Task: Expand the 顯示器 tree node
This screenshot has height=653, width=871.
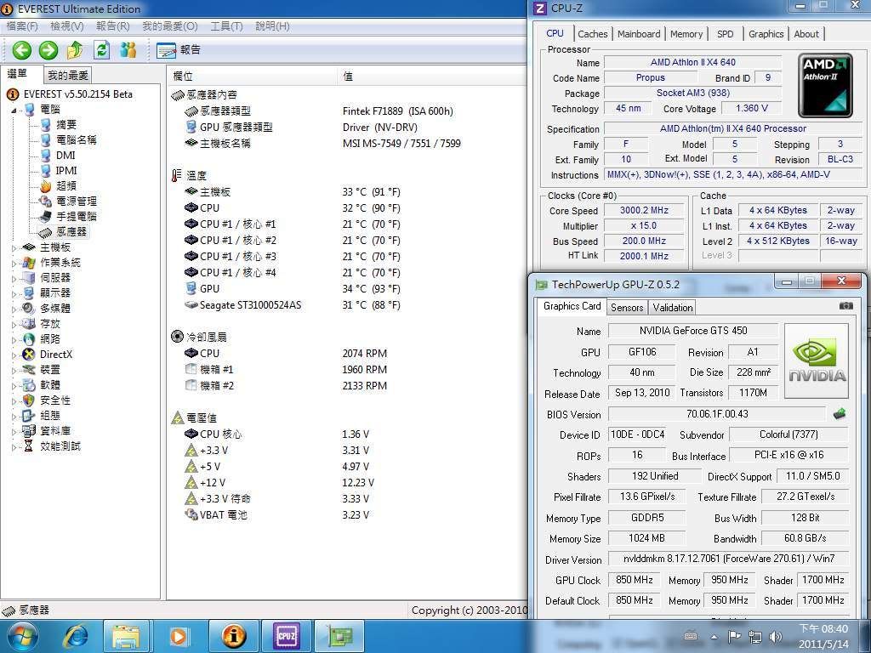Action: 14,293
